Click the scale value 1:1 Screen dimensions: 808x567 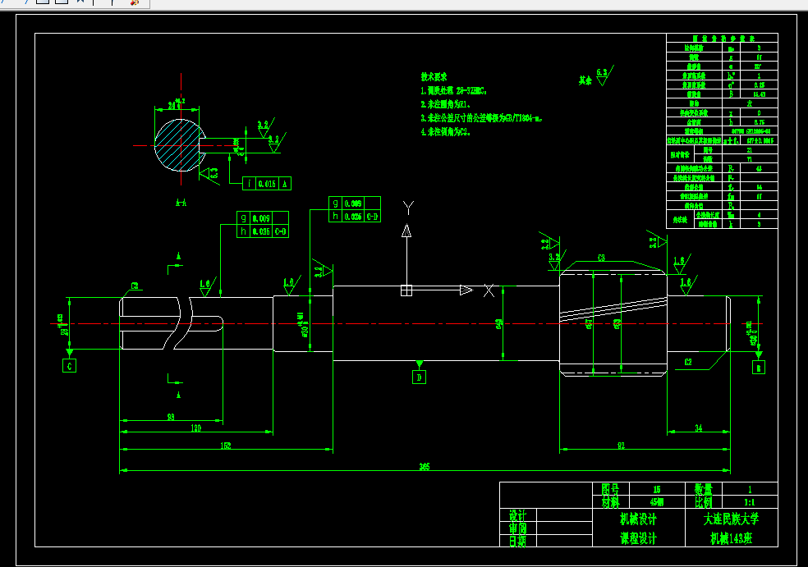point(750,502)
